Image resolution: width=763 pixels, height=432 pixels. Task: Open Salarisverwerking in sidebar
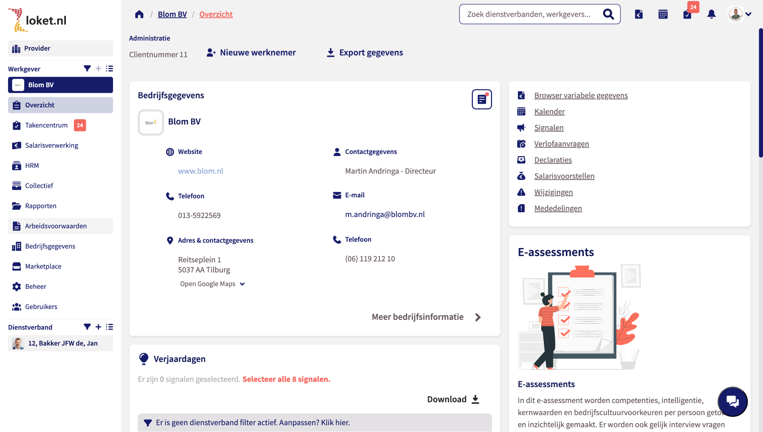coord(52,145)
